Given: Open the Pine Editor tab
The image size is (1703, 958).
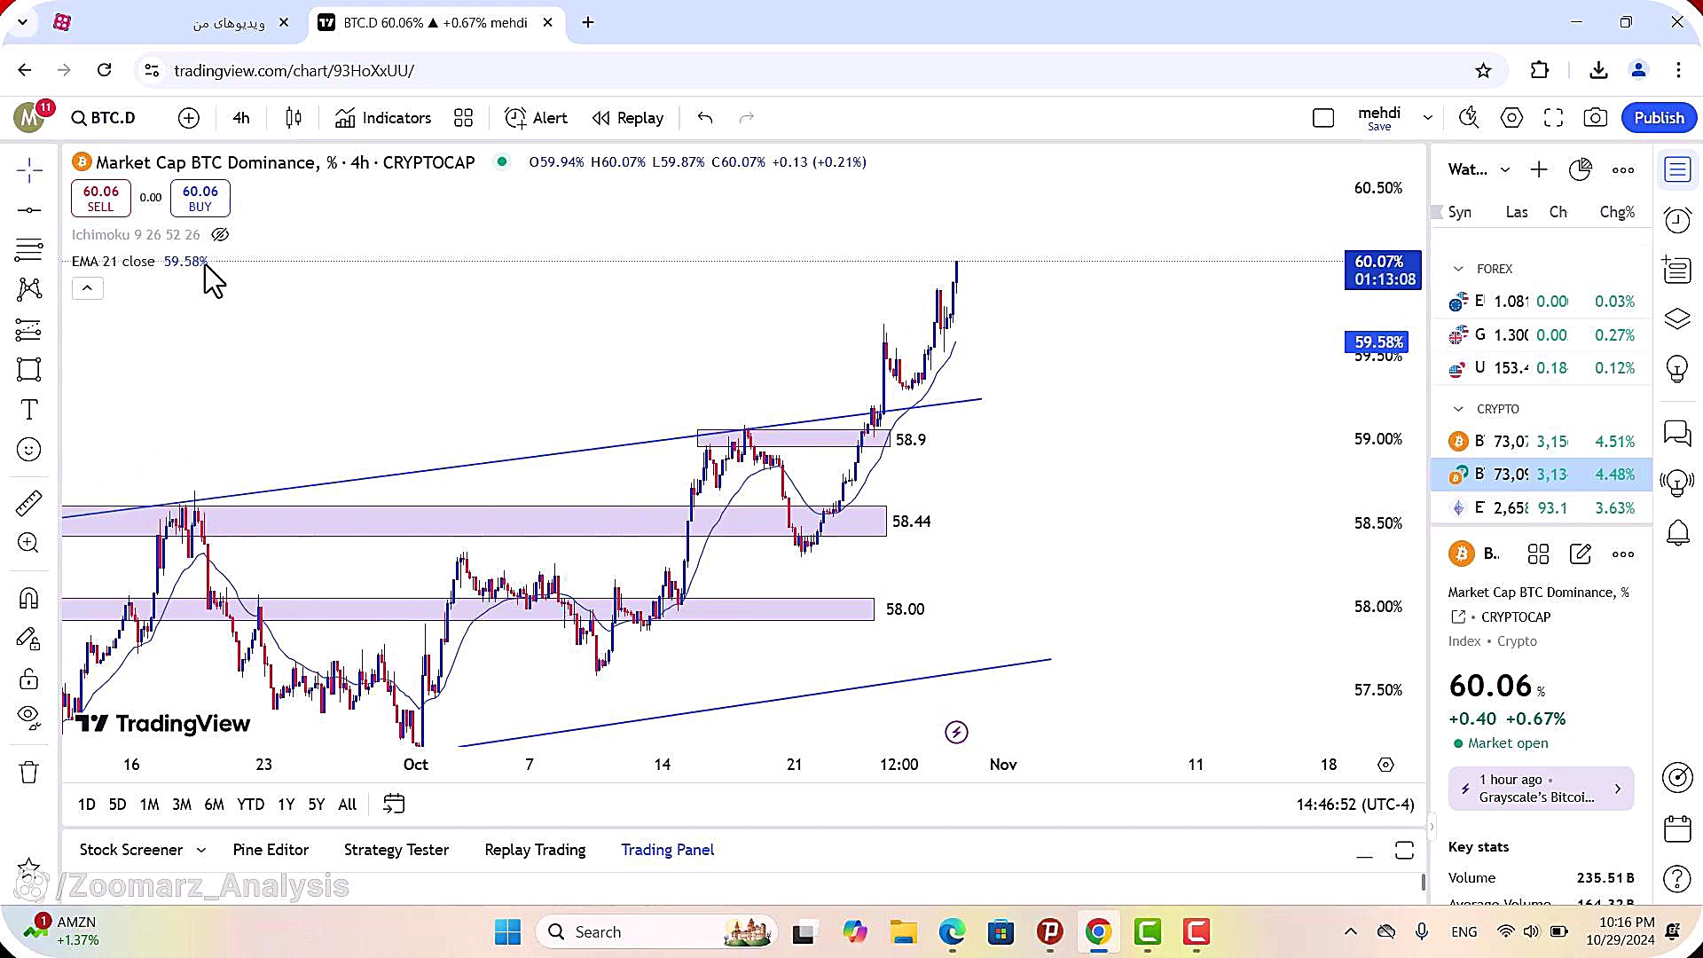Looking at the screenshot, I should pyautogui.click(x=271, y=850).
